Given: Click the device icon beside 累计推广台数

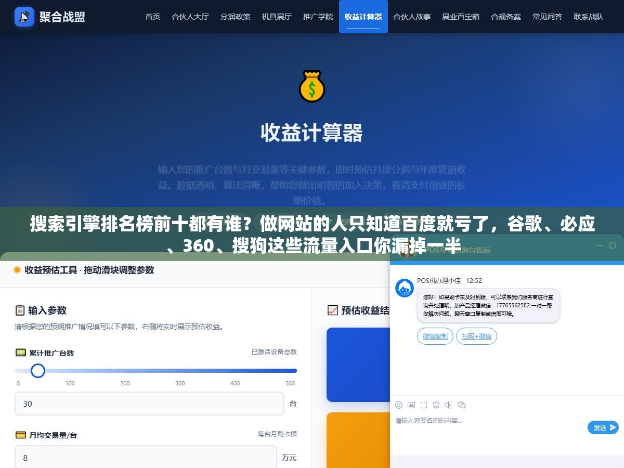Looking at the screenshot, I should tap(21, 353).
